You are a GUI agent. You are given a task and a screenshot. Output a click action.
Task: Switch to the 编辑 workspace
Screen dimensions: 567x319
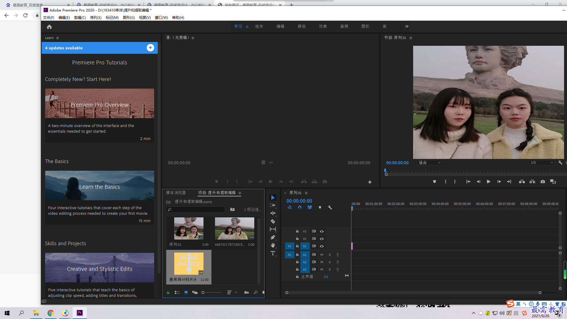280,26
